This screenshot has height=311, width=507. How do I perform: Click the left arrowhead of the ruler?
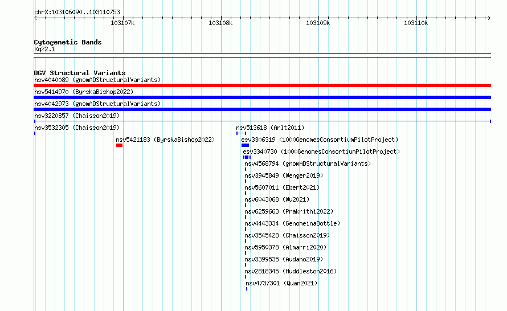pos(35,18)
